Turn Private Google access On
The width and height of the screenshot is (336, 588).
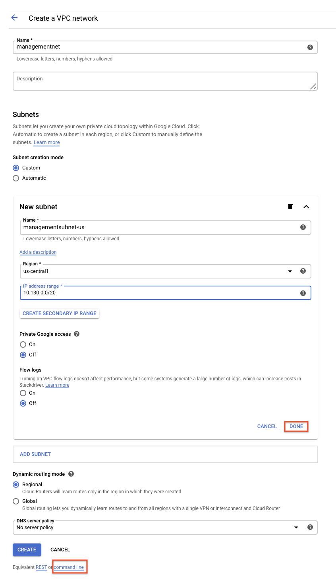click(x=23, y=345)
